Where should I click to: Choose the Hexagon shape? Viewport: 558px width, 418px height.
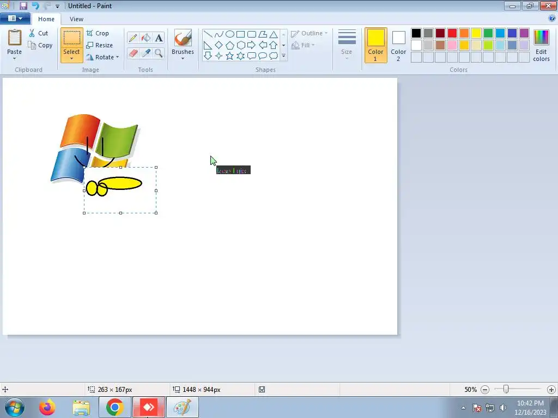coord(240,45)
